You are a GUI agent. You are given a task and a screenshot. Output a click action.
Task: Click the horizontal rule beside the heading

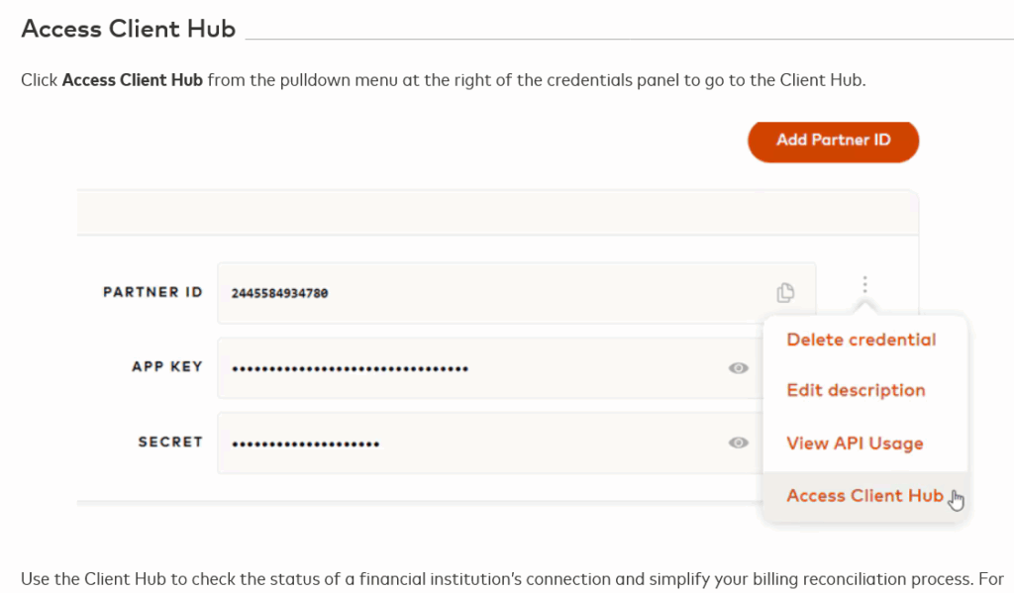[x=624, y=39]
